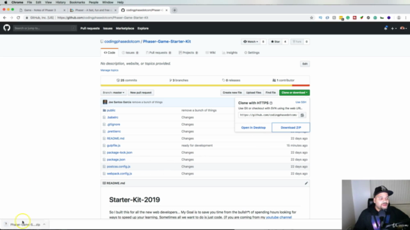View the 1 contributor
The image size is (410, 230).
click(x=283, y=80)
